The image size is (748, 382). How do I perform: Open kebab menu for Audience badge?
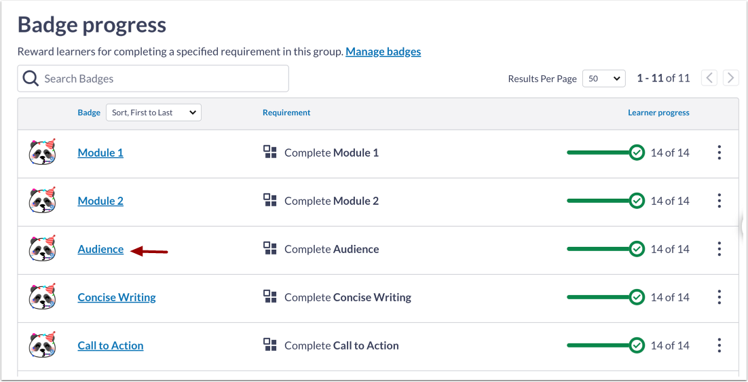(719, 249)
